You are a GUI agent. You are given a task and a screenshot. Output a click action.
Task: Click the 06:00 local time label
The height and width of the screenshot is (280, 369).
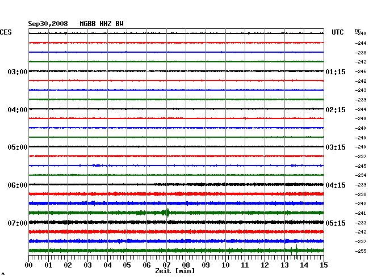(18, 185)
